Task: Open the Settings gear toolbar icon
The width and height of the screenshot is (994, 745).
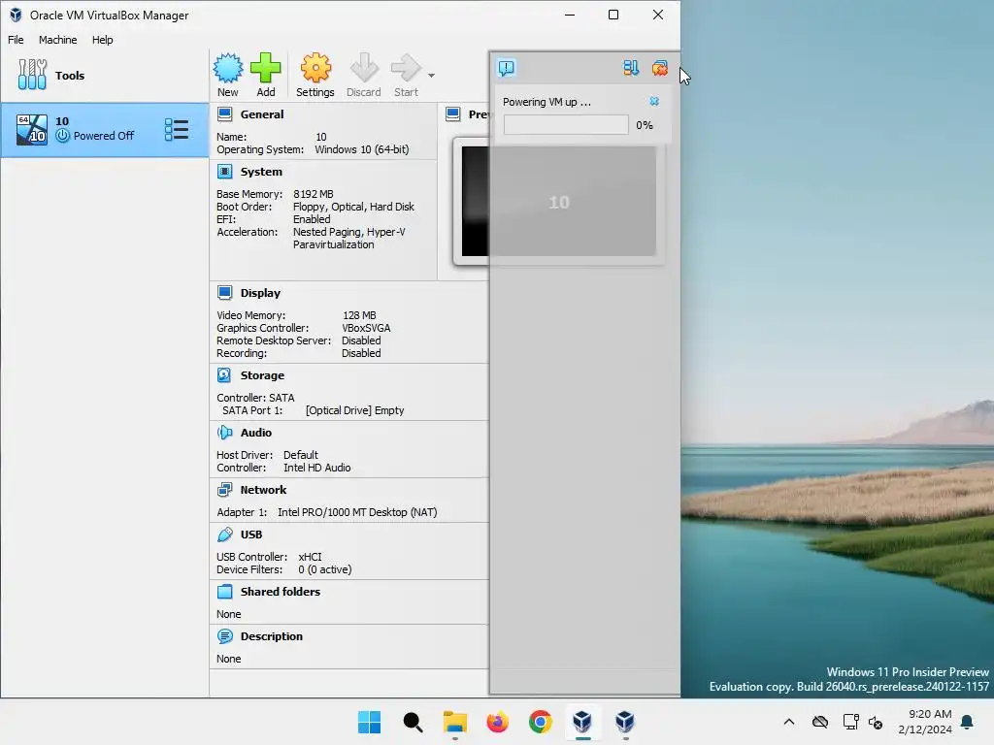Action: 315,68
